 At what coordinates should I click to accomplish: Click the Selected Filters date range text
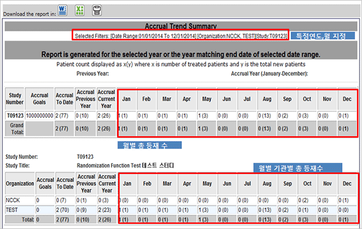[x=153, y=36]
